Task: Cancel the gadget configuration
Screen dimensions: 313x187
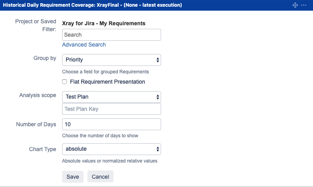Action: (101, 177)
